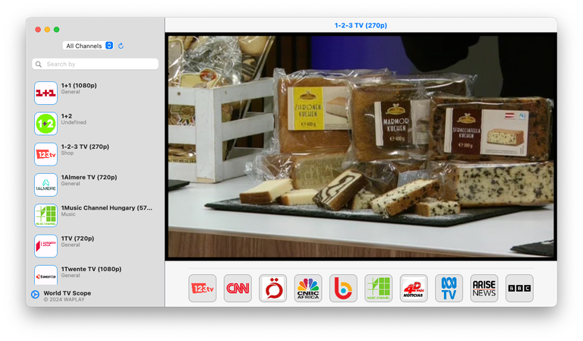Select the '1-2-3 TV (270p)' list title
Screen dimensions: 583x341
85,147
